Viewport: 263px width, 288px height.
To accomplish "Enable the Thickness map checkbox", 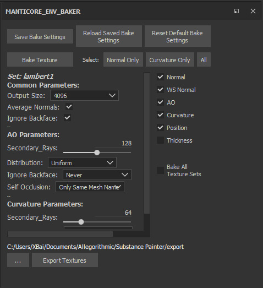I will click(161, 140).
